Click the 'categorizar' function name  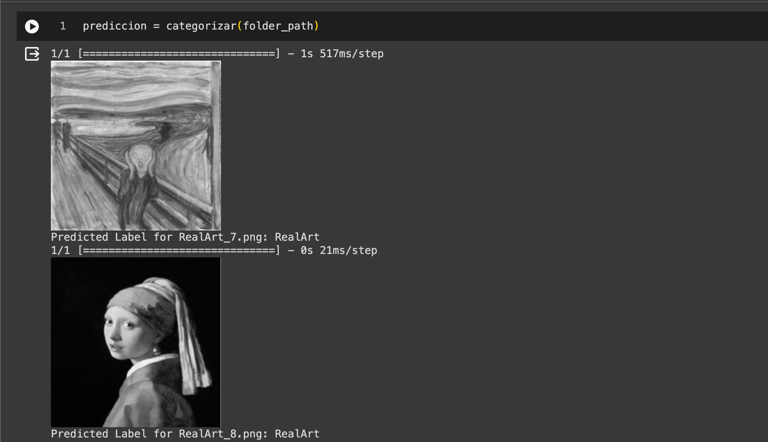(201, 26)
